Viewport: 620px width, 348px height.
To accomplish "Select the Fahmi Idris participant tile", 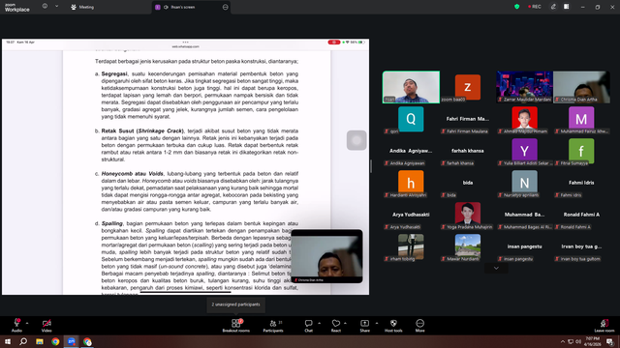I will 581,183.
